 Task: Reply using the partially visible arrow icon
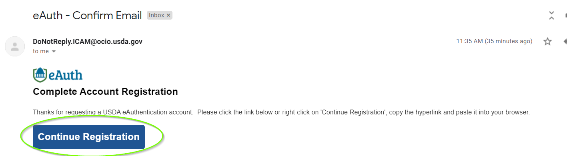(565, 41)
